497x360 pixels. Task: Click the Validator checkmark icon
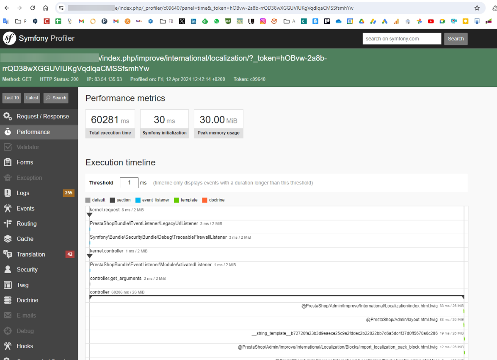click(x=8, y=147)
